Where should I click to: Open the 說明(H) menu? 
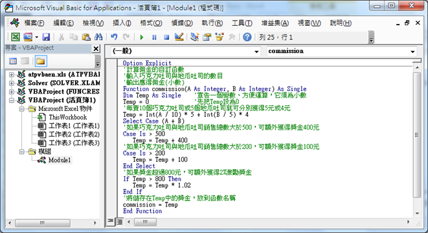click(341, 23)
